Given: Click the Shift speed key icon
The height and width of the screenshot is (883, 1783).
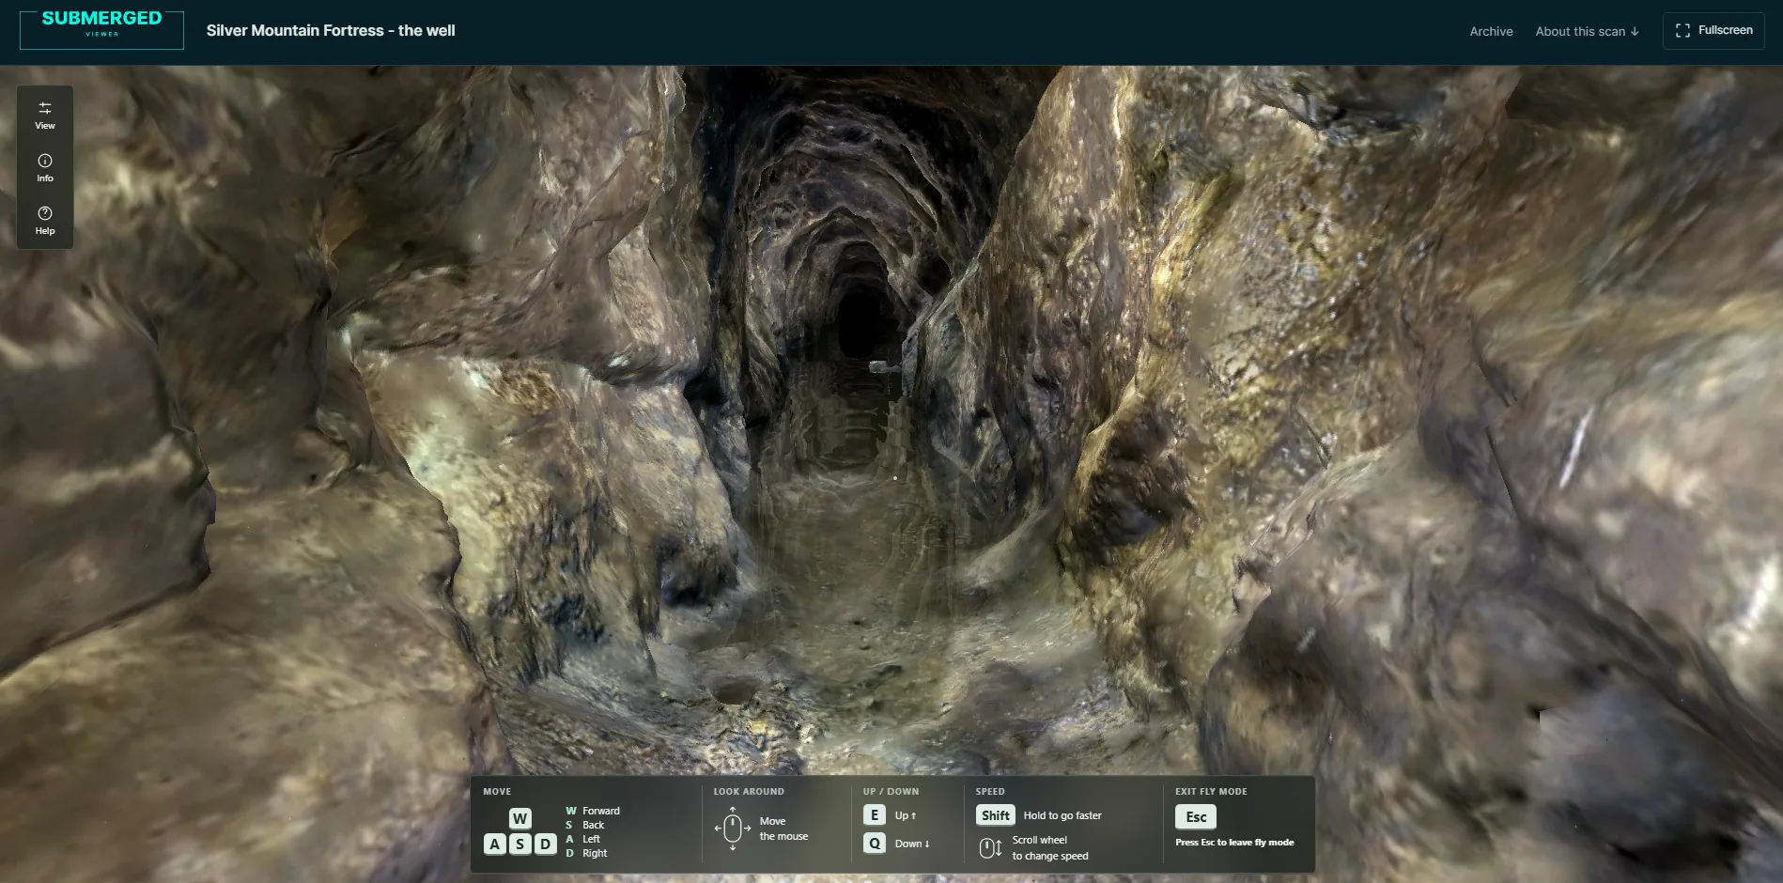Looking at the screenshot, I should (x=996, y=815).
